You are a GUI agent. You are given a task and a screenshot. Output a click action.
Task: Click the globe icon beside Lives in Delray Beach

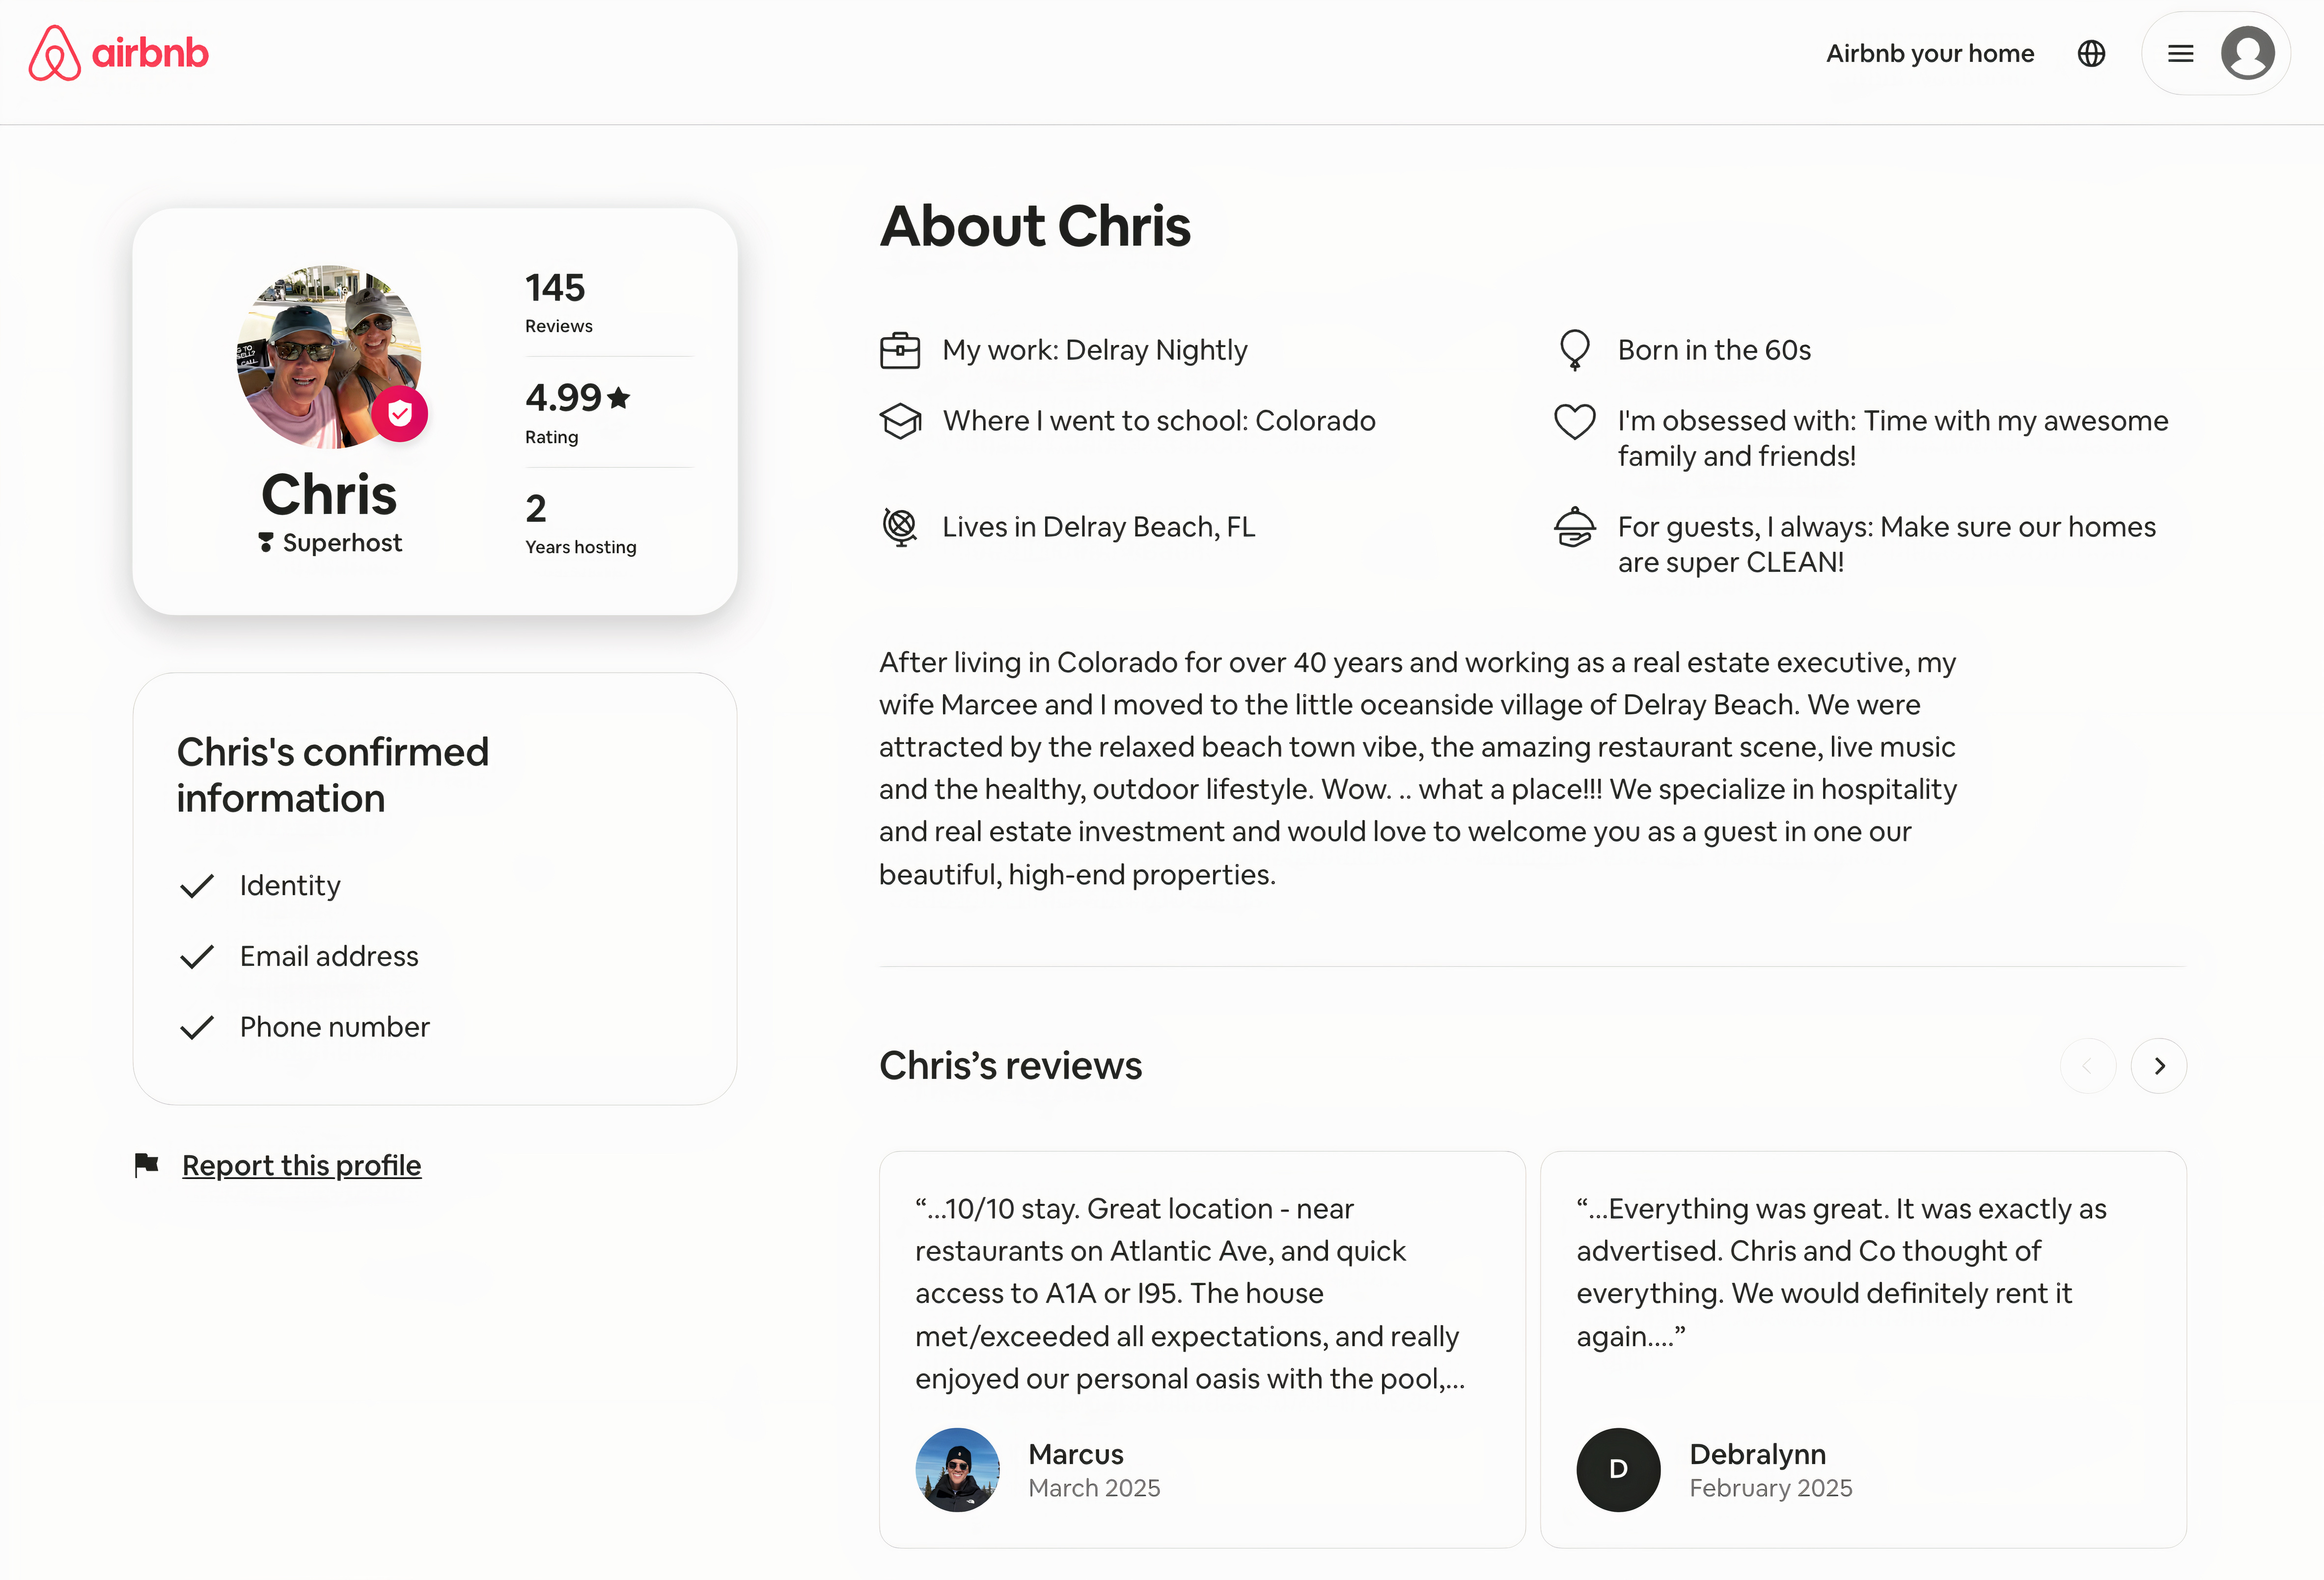900,526
